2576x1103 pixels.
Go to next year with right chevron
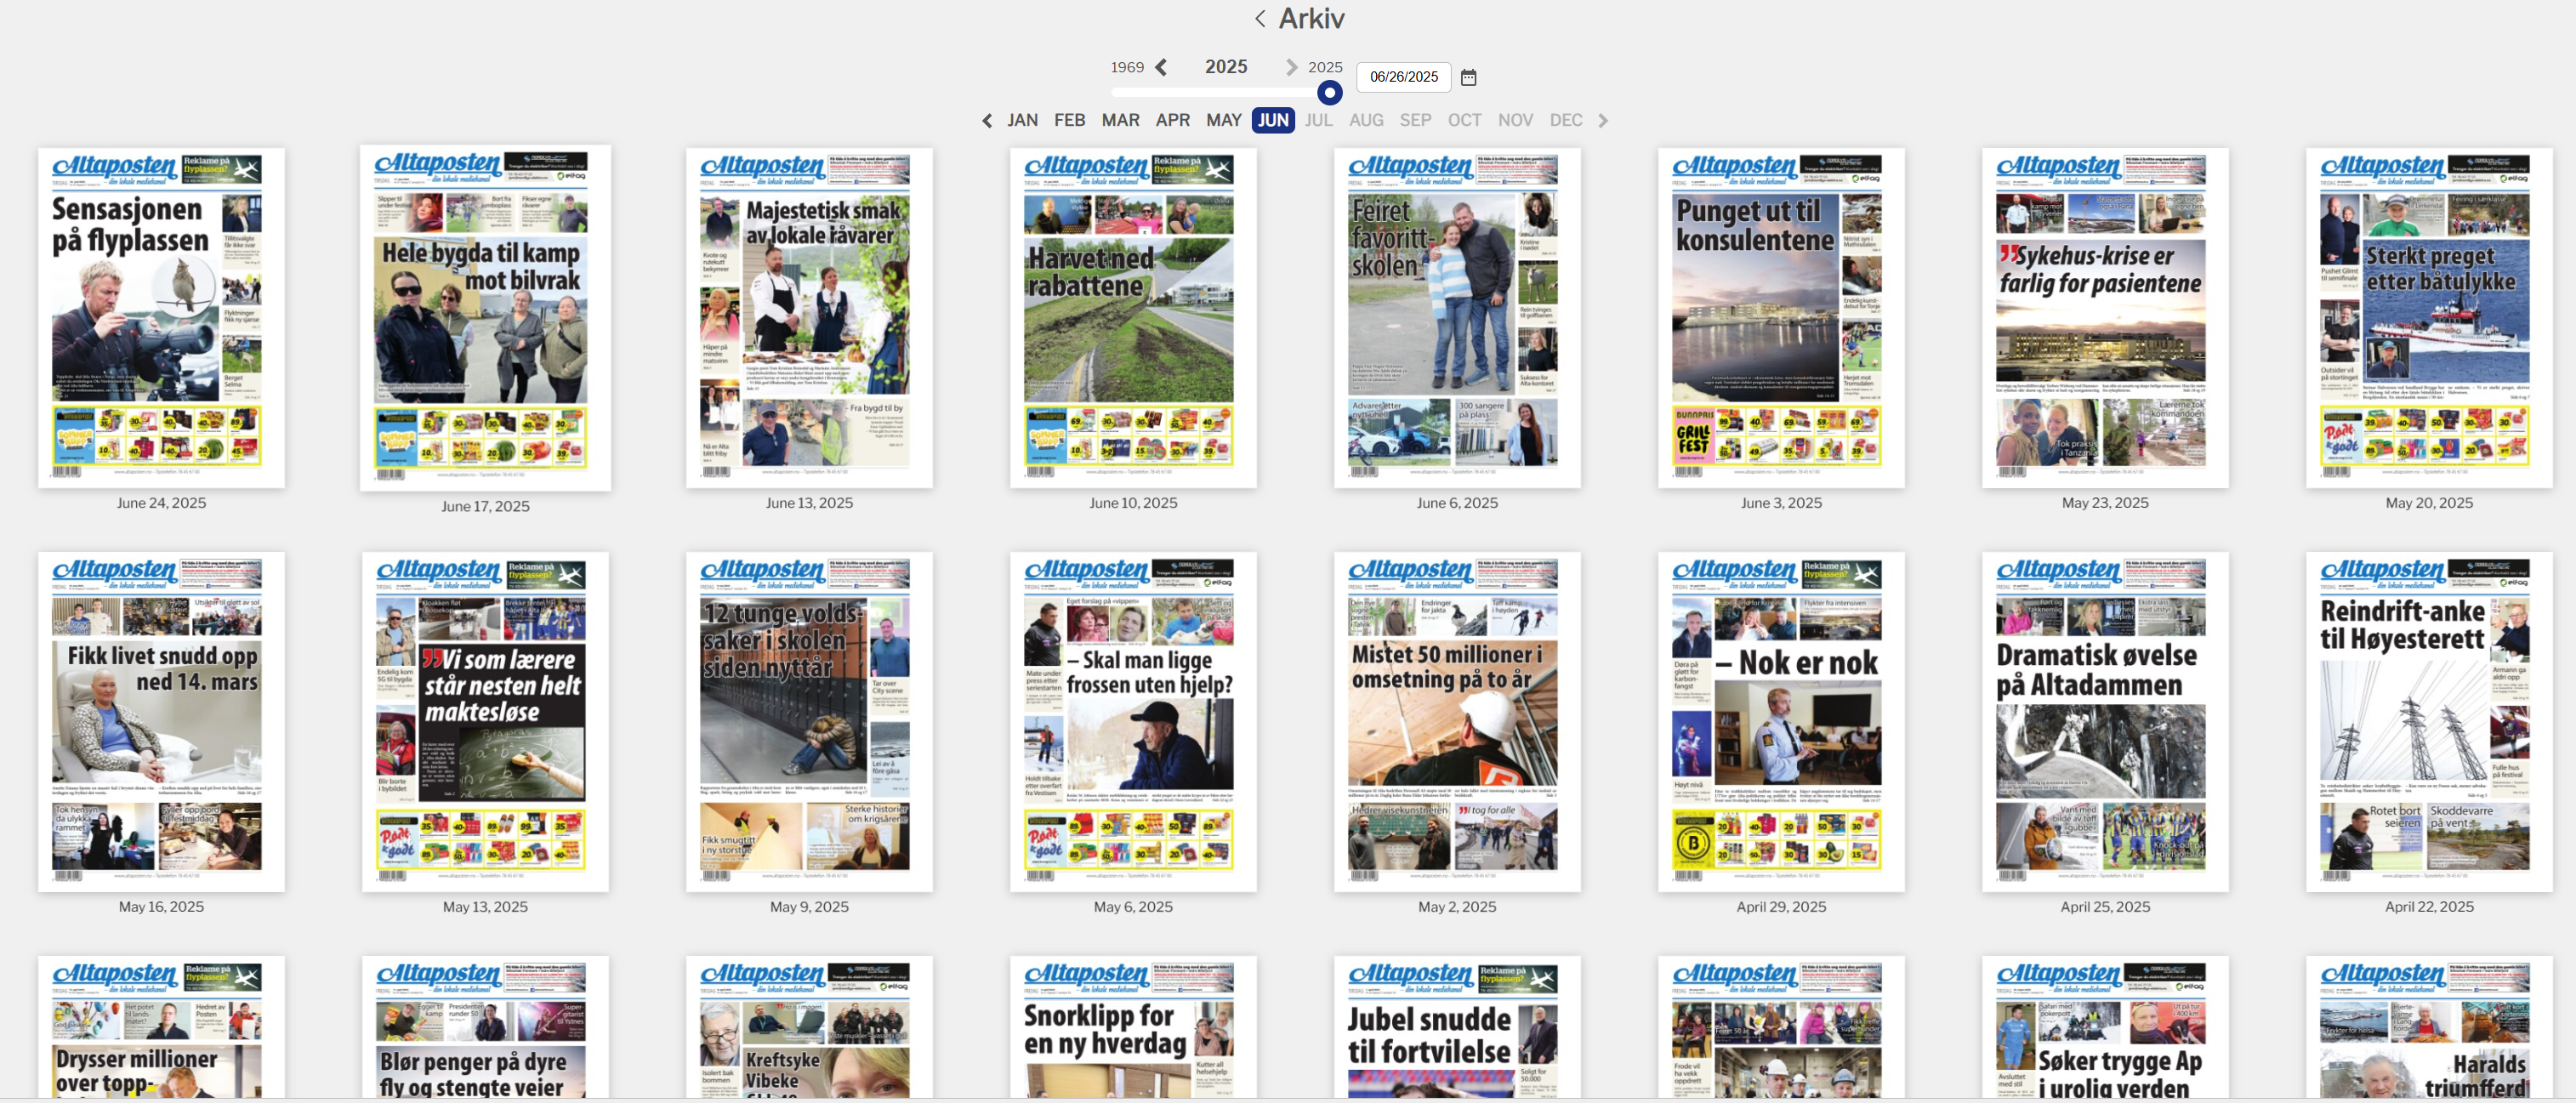coord(1291,67)
